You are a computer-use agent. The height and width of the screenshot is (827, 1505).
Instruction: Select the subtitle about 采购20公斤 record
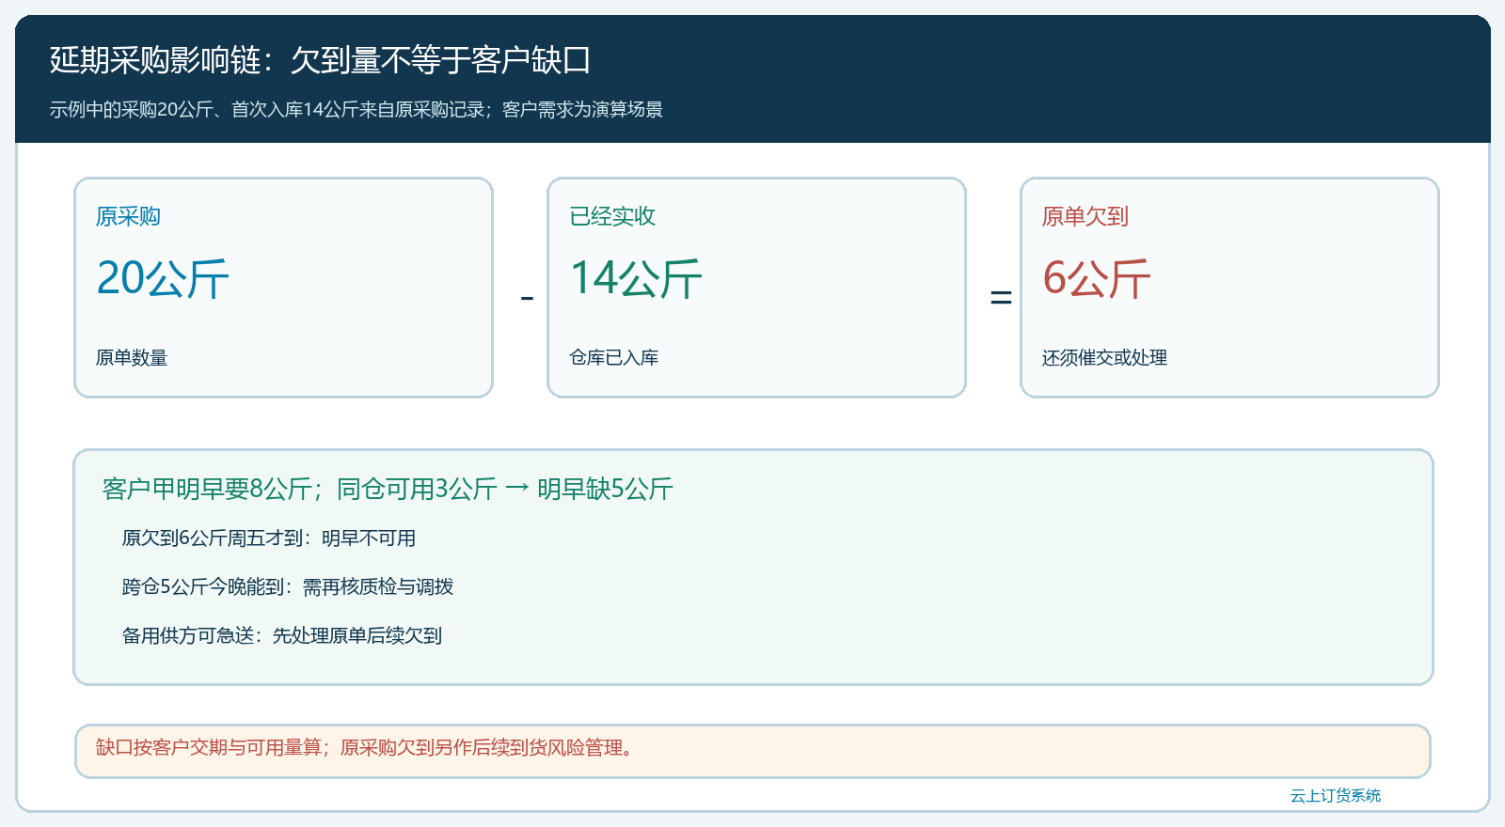(x=356, y=110)
